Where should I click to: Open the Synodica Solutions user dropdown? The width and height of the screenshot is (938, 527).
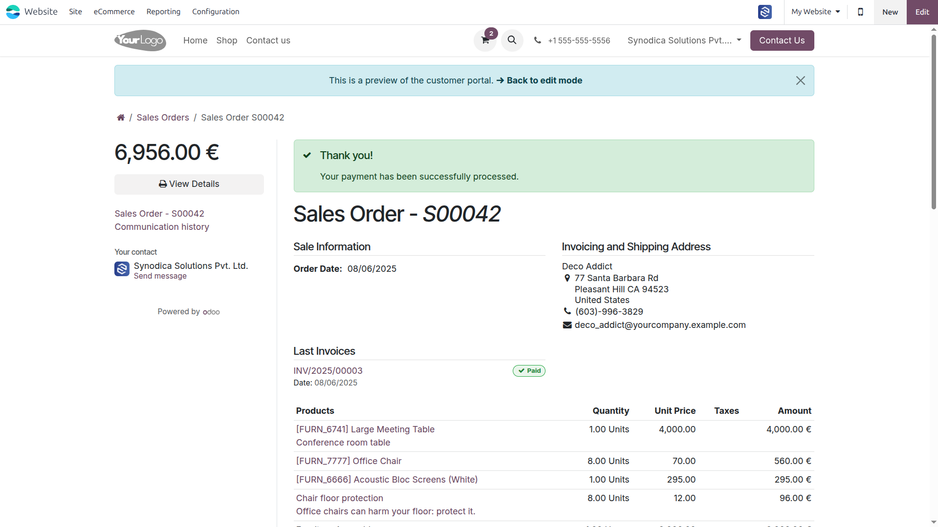[x=684, y=41]
